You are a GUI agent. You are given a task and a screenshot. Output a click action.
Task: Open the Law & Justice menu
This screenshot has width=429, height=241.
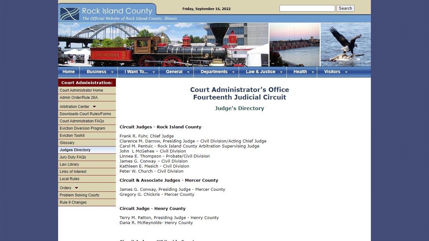tap(260, 72)
